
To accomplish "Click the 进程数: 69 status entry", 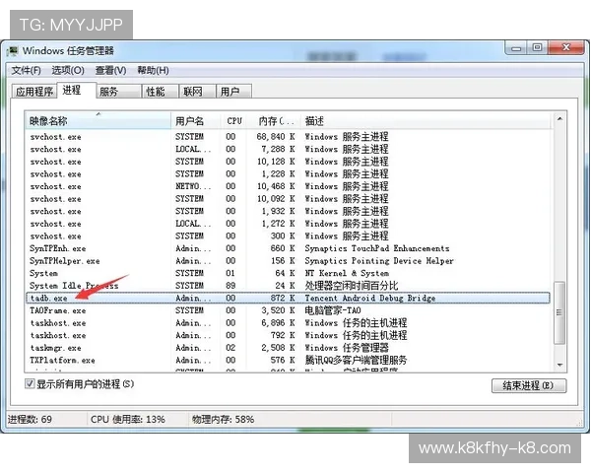I will (30, 420).
